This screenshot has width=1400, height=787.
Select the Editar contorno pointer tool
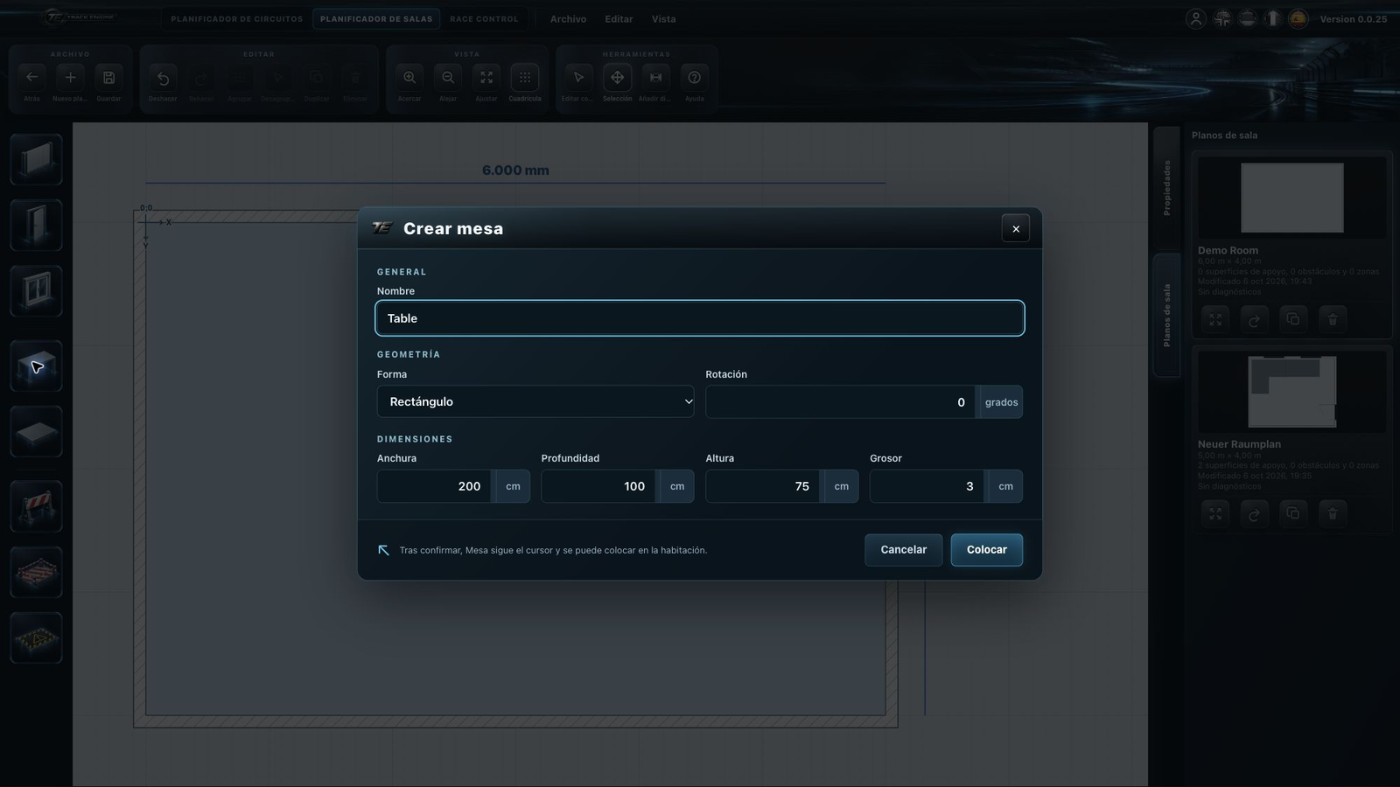[x=578, y=78]
